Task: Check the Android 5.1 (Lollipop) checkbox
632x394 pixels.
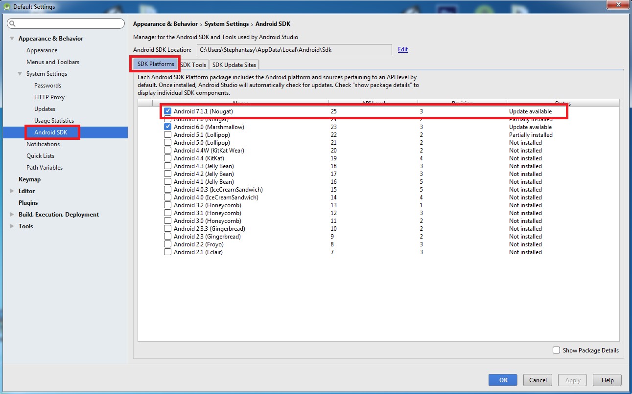Action: tap(168, 135)
